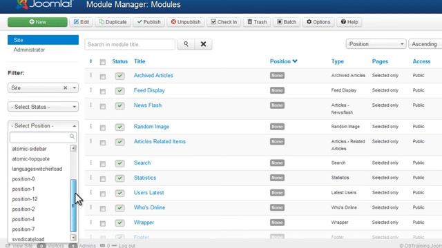Image resolution: width=442 pixels, height=248 pixels.
Task: Toggle published status of Wrapper module
Action: (x=119, y=223)
